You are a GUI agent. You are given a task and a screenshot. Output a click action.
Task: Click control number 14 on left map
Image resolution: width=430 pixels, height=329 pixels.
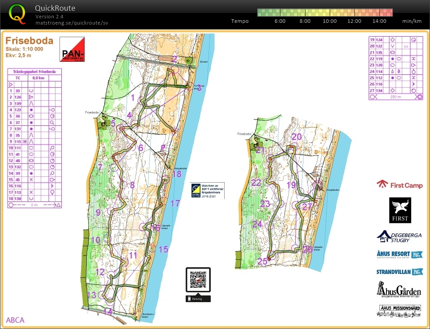pos(108,312)
